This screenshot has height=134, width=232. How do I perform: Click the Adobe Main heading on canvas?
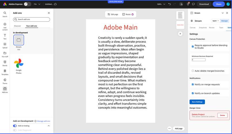click(120, 27)
